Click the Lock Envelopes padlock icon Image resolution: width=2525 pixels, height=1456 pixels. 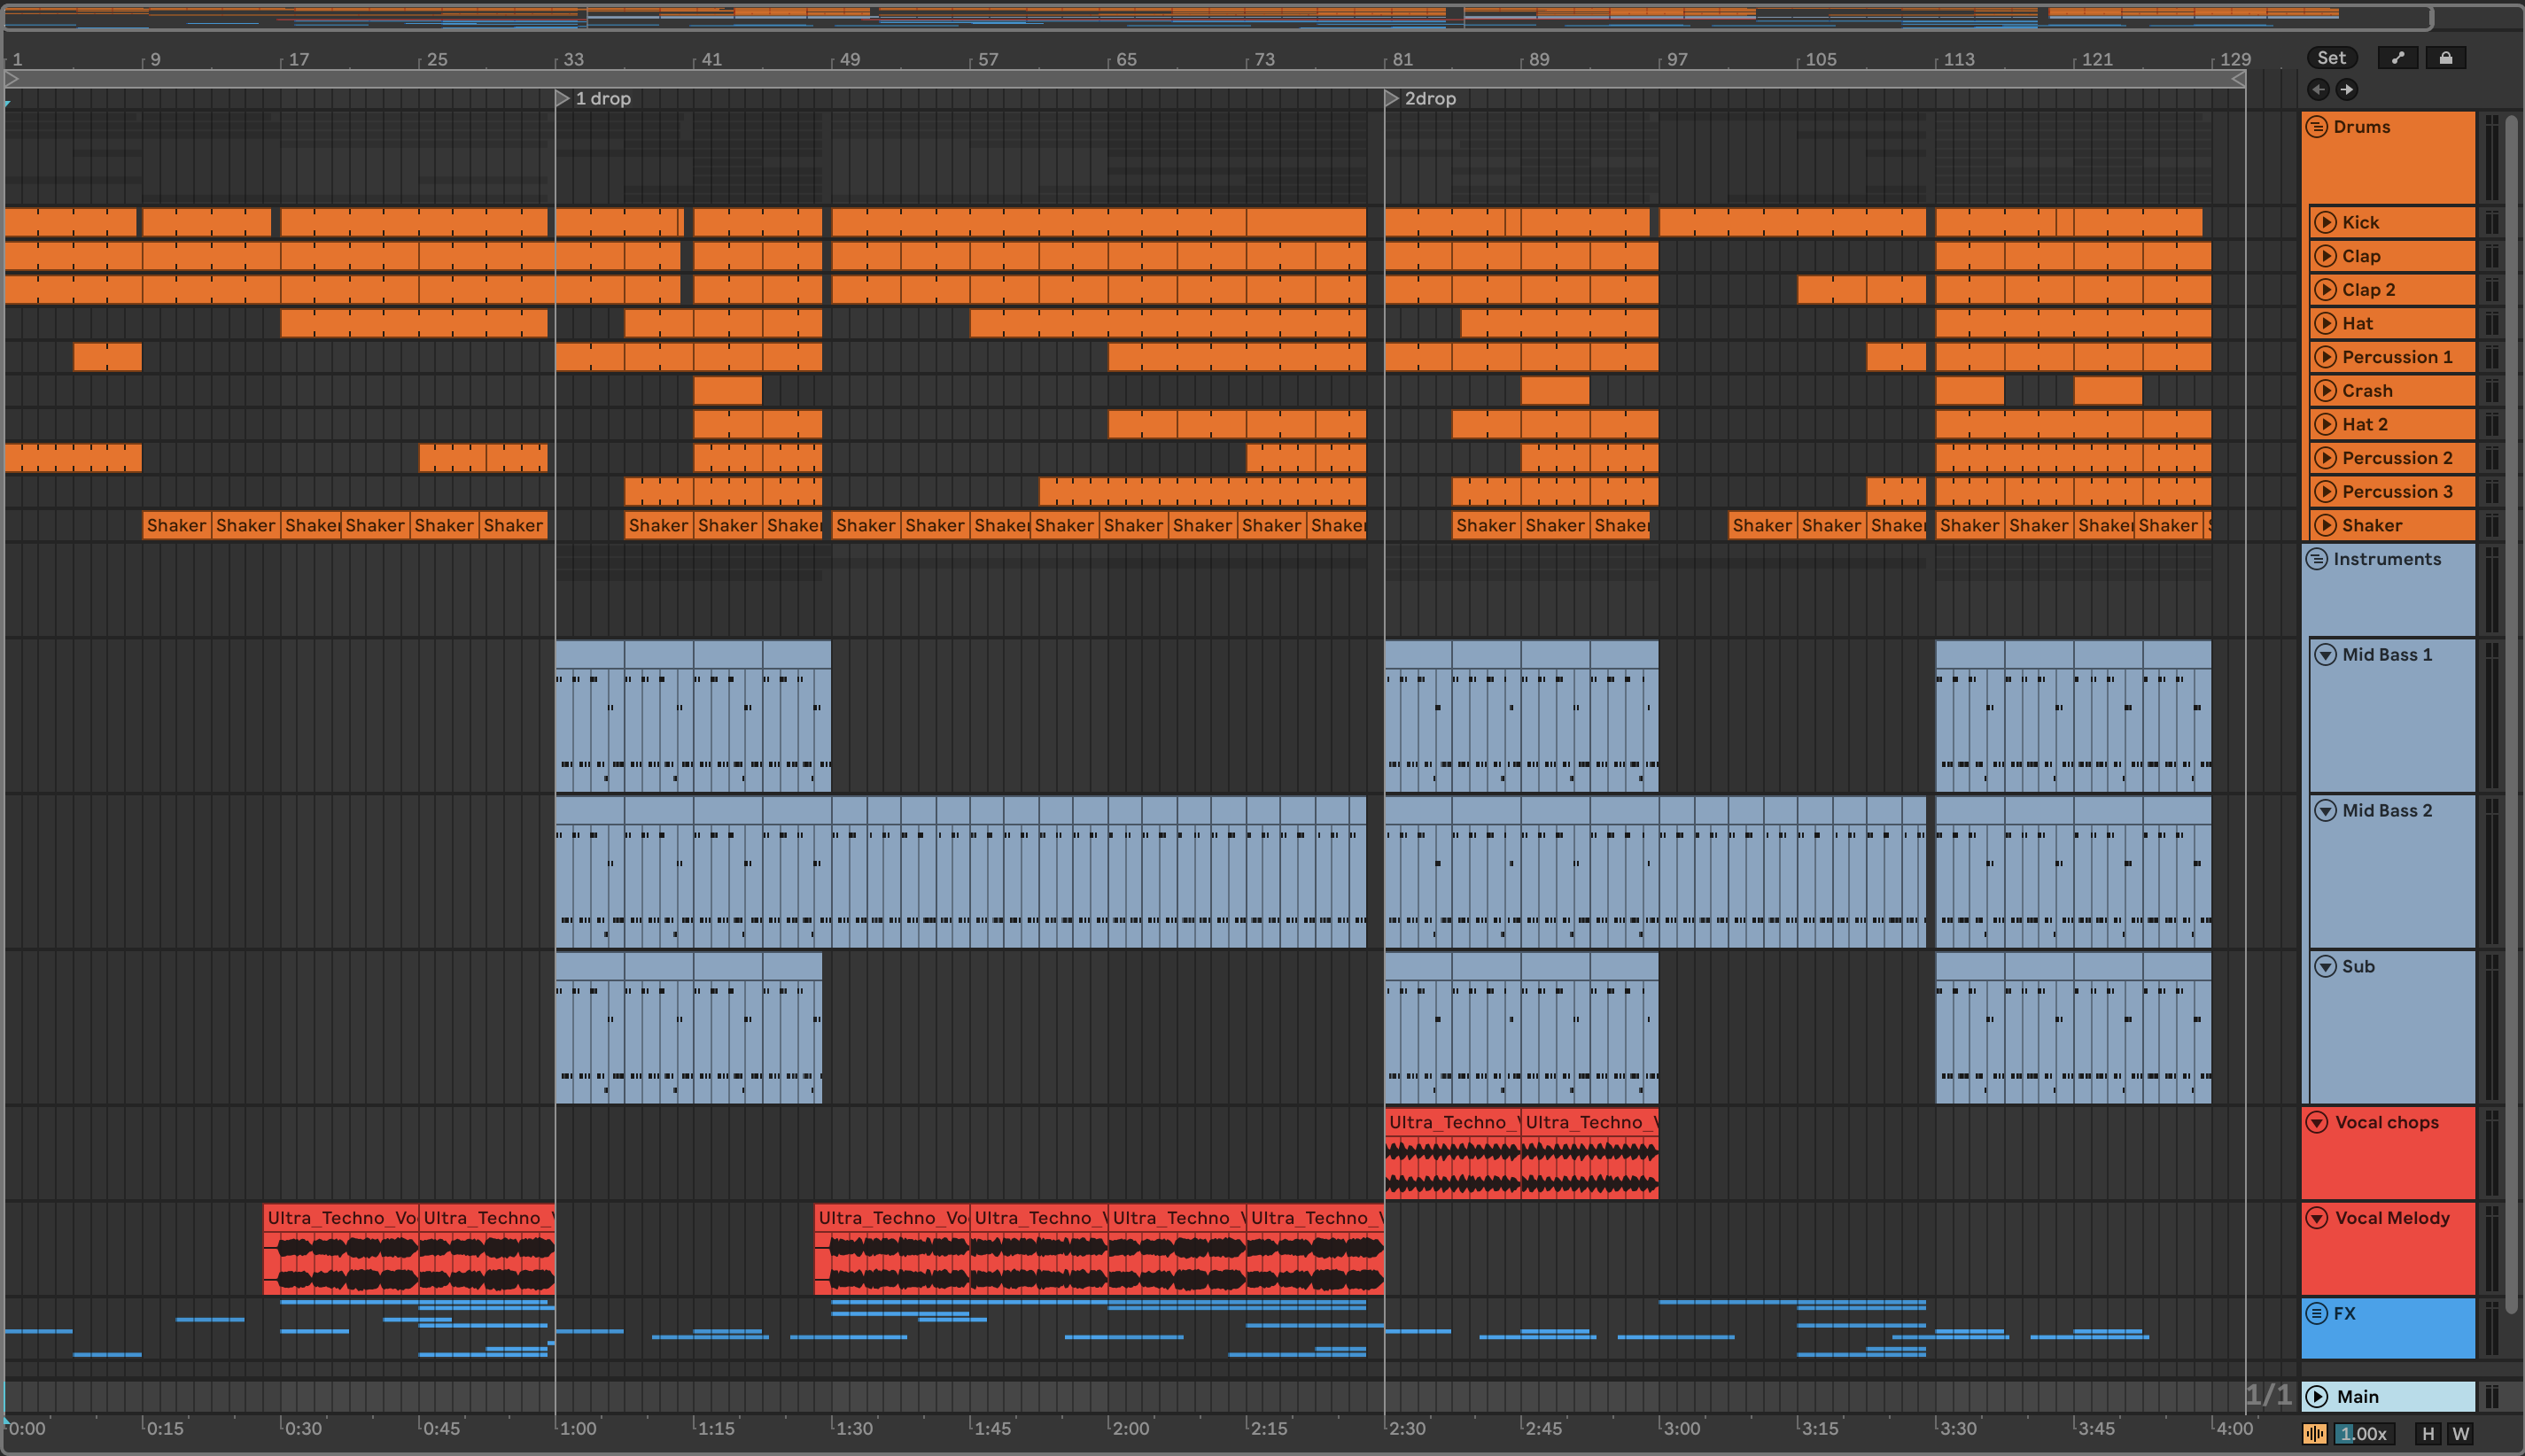coord(2445,58)
